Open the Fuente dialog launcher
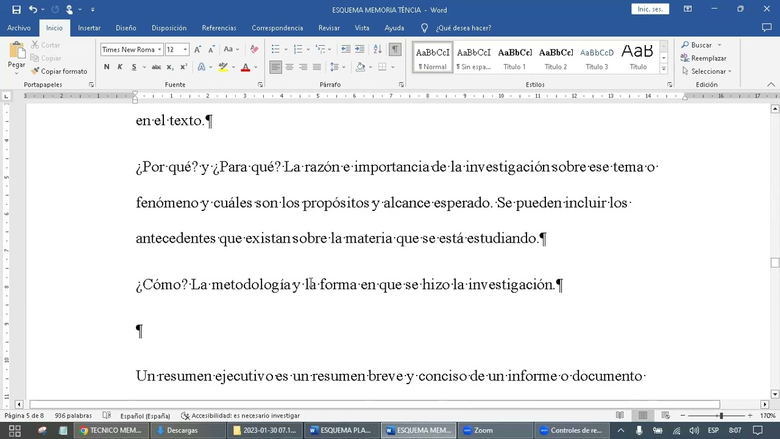The height and width of the screenshot is (439, 780). [x=260, y=85]
